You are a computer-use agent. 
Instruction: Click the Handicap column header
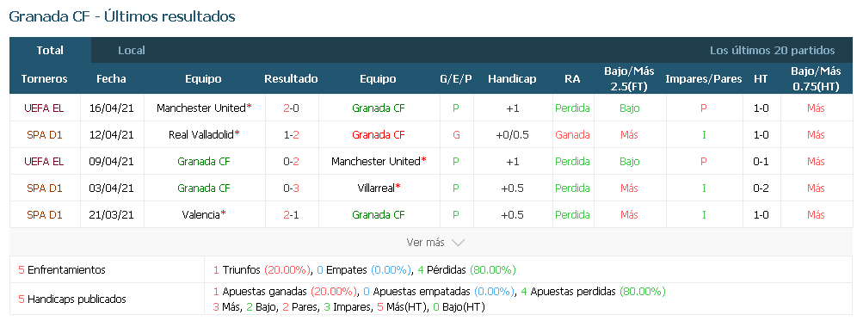pyautogui.click(x=512, y=79)
